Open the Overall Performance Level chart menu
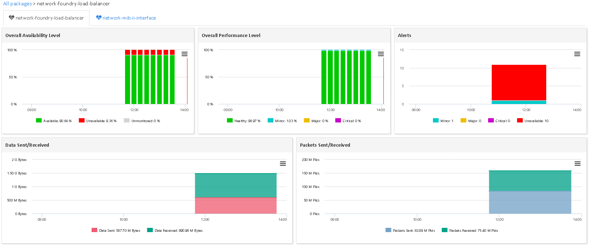Image resolution: width=589 pixels, height=246 pixels. (381, 54)
